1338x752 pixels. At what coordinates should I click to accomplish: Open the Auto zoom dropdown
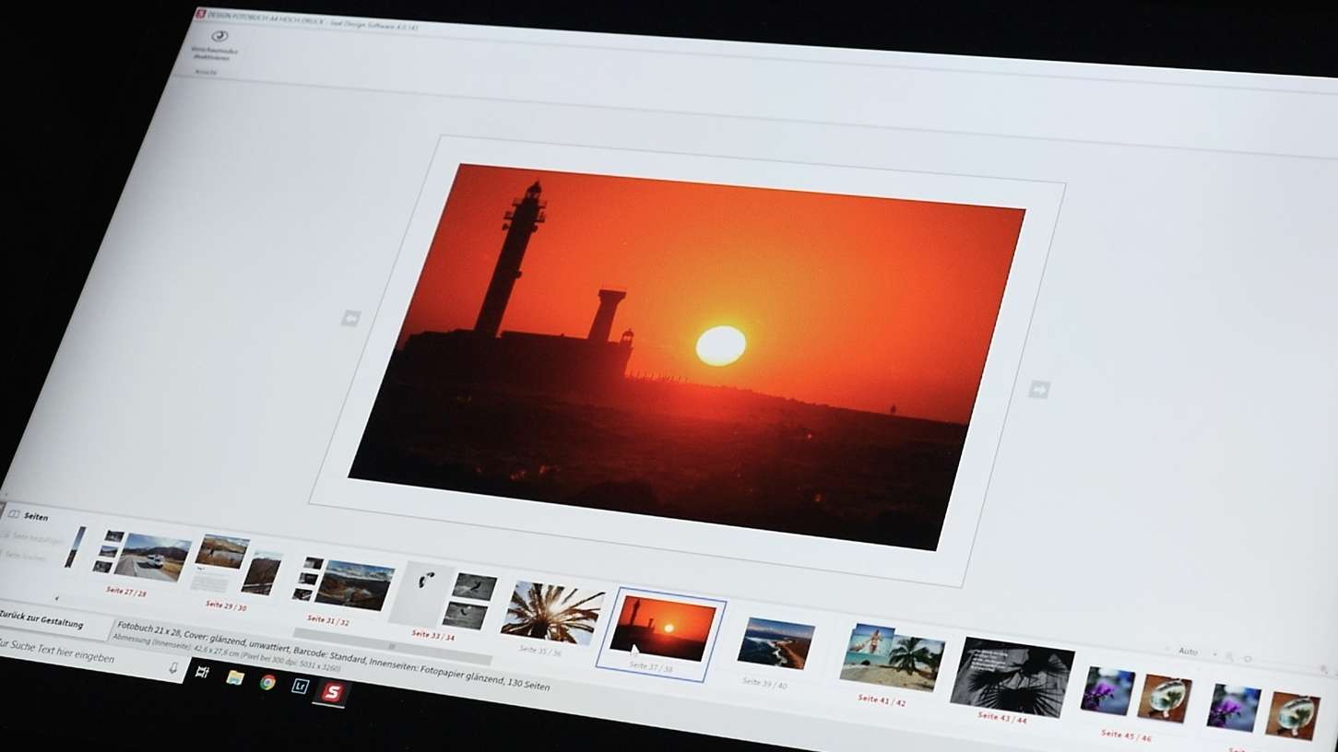click(1189, 652)
